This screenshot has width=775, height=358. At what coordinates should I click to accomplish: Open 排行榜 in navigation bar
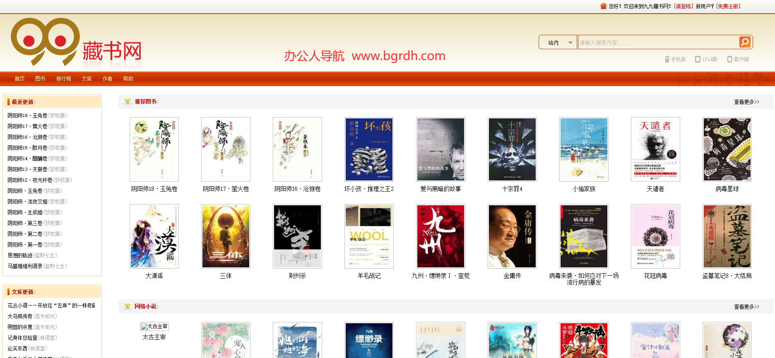64,79
